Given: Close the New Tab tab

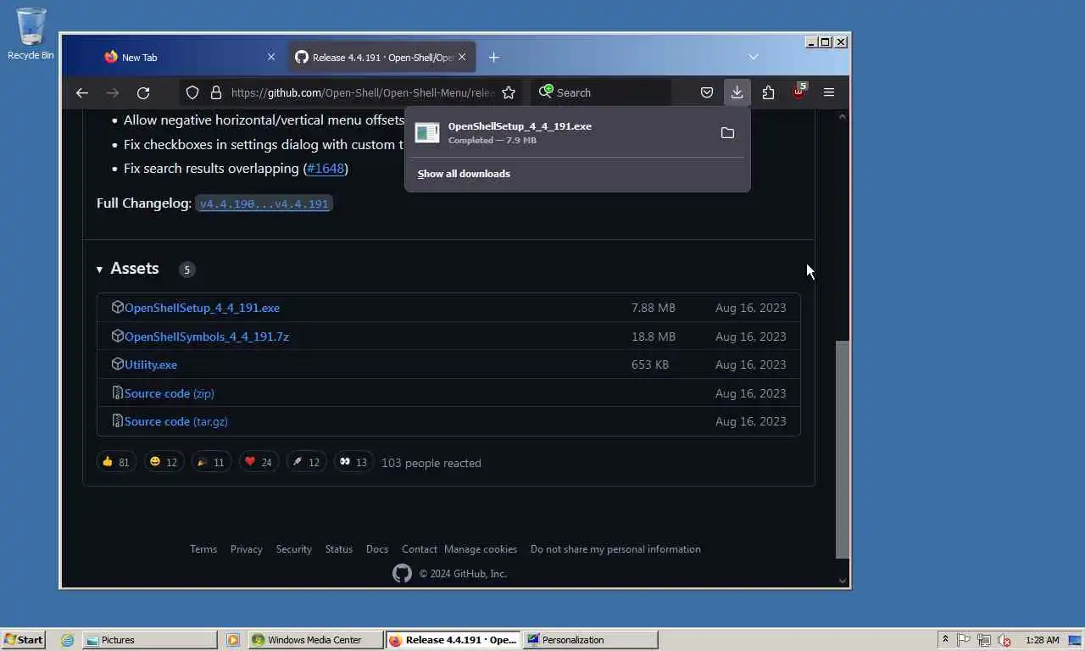Looking at the screenshot, I should pos(271,57).
